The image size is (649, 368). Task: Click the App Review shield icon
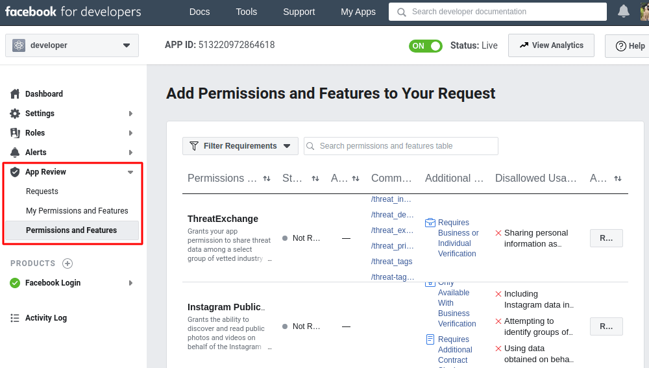tap(15, 172)
